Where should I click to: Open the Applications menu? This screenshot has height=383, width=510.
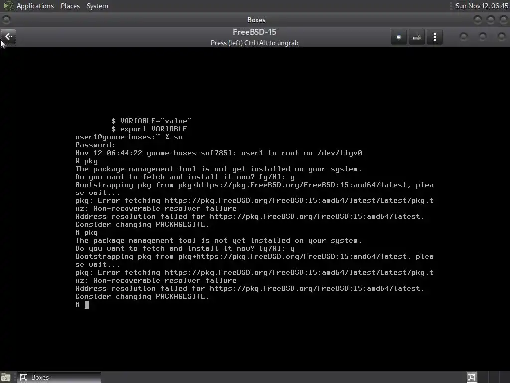coord(35,6)
